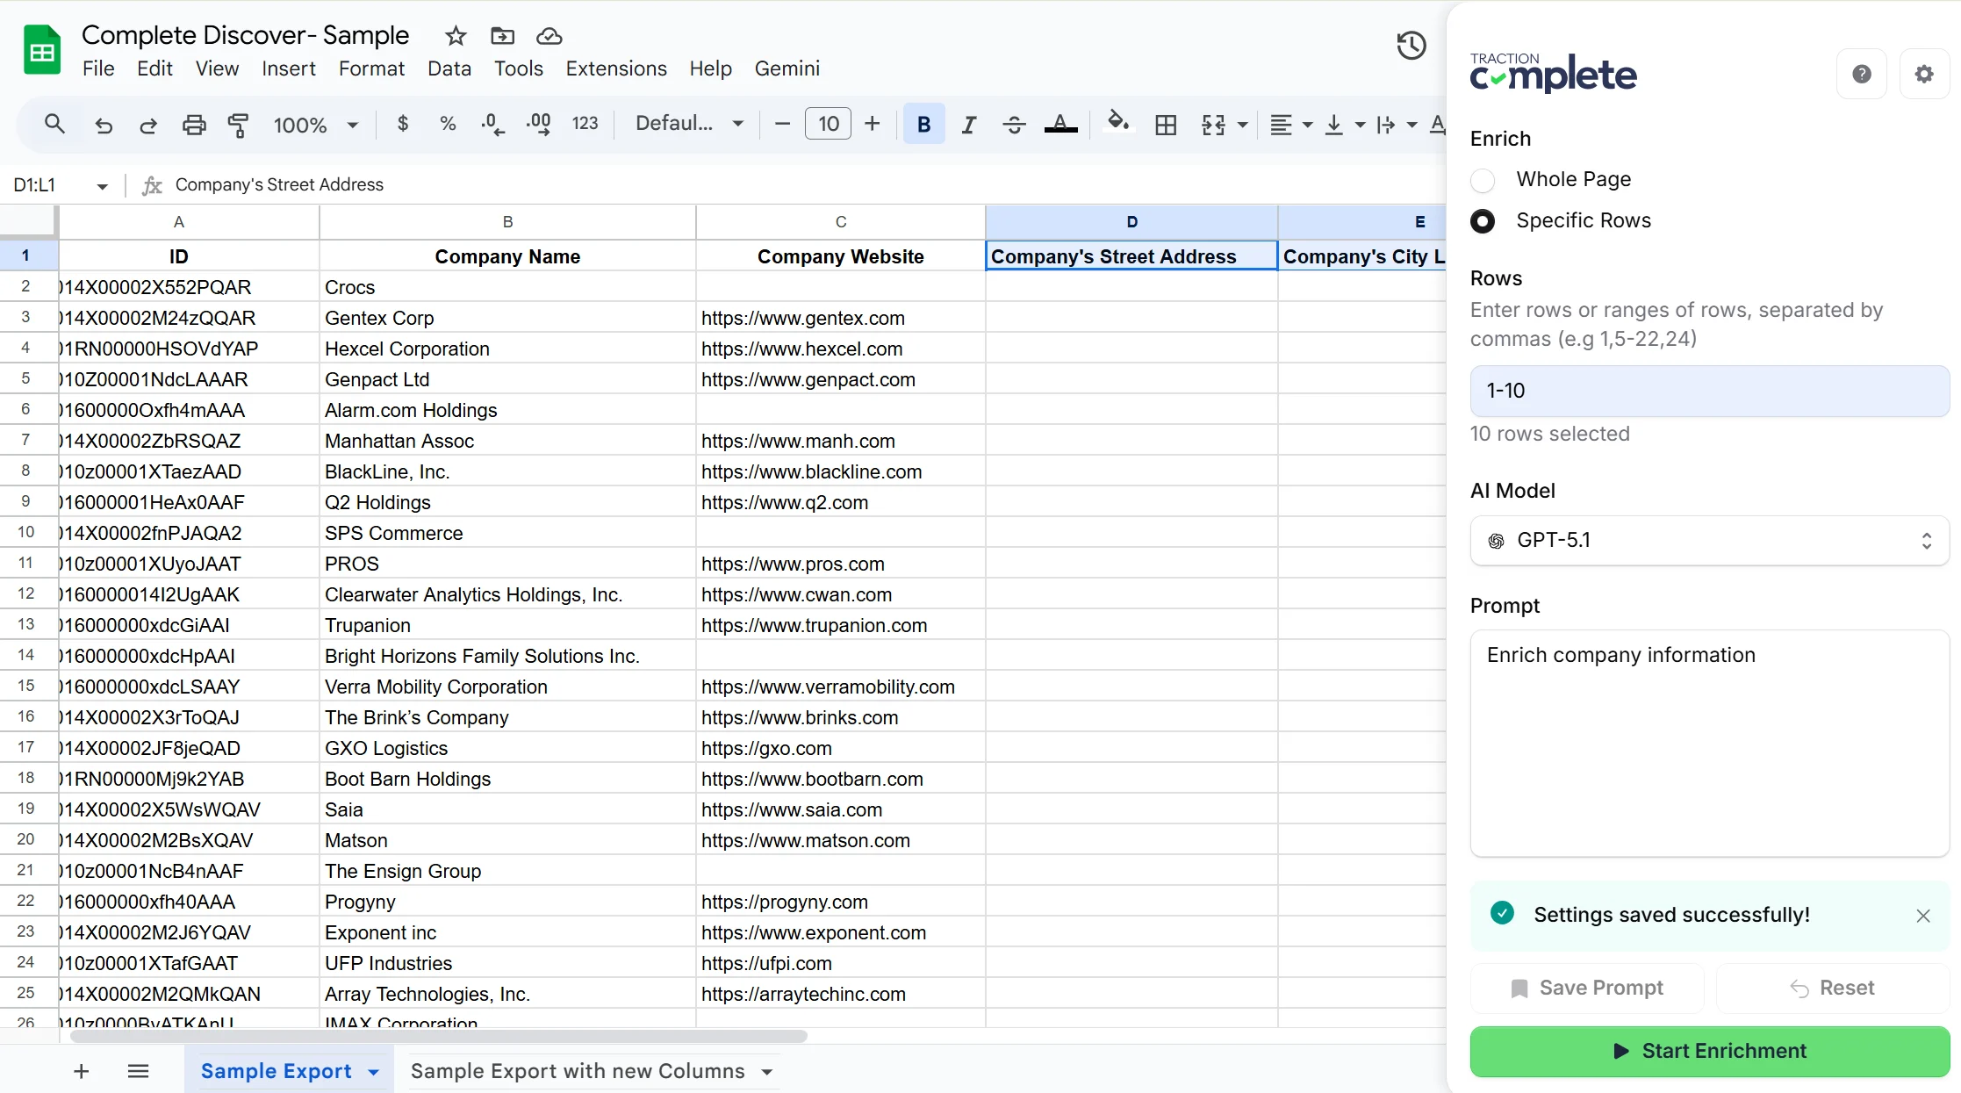Screen dimensions: 1961x1093
Task: Click the Save Prompt button
Action: click(x=1587, y=989)
